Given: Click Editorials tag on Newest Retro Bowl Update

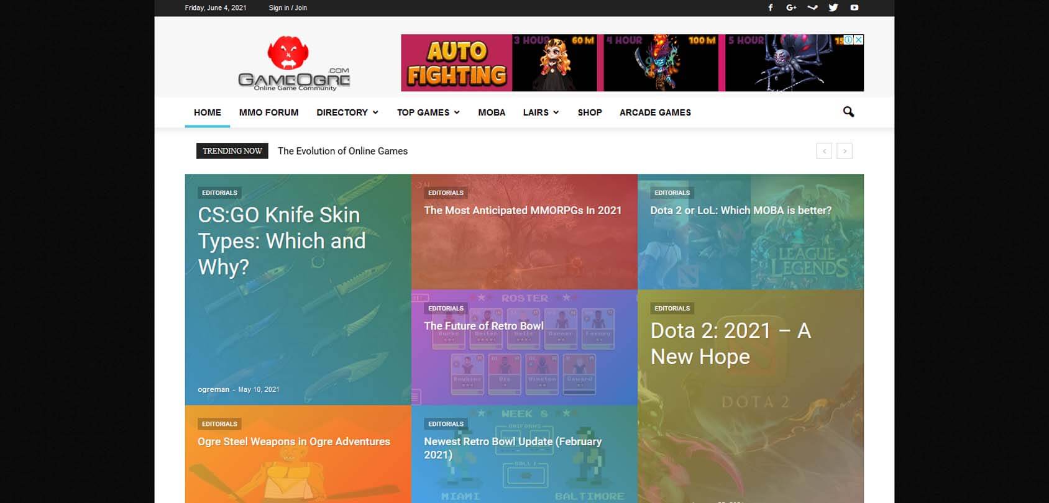Looking at the screenshot, I should pyautogui.click(x=446, y=424).
